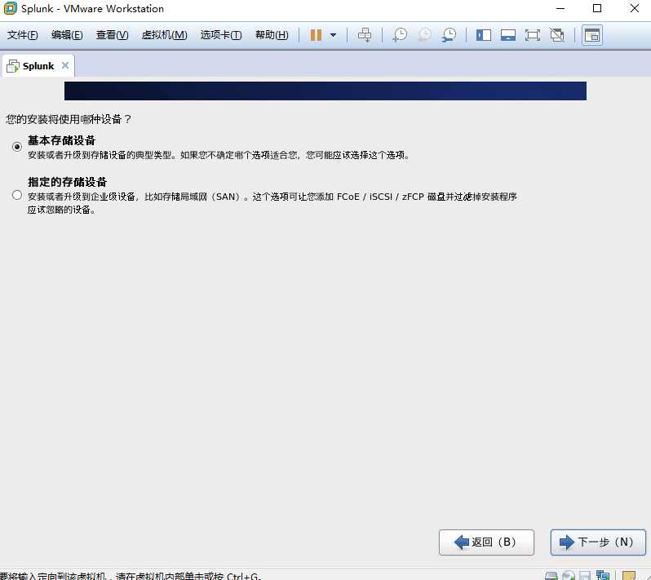Open the 选项卡(T) menu

point(221,35)
